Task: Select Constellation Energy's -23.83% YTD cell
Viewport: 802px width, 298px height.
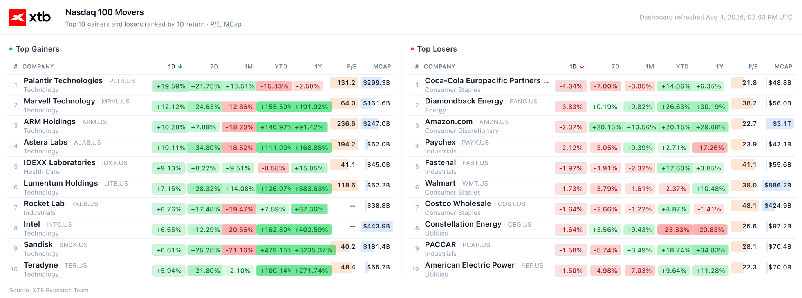Action: tap(675, 230)
